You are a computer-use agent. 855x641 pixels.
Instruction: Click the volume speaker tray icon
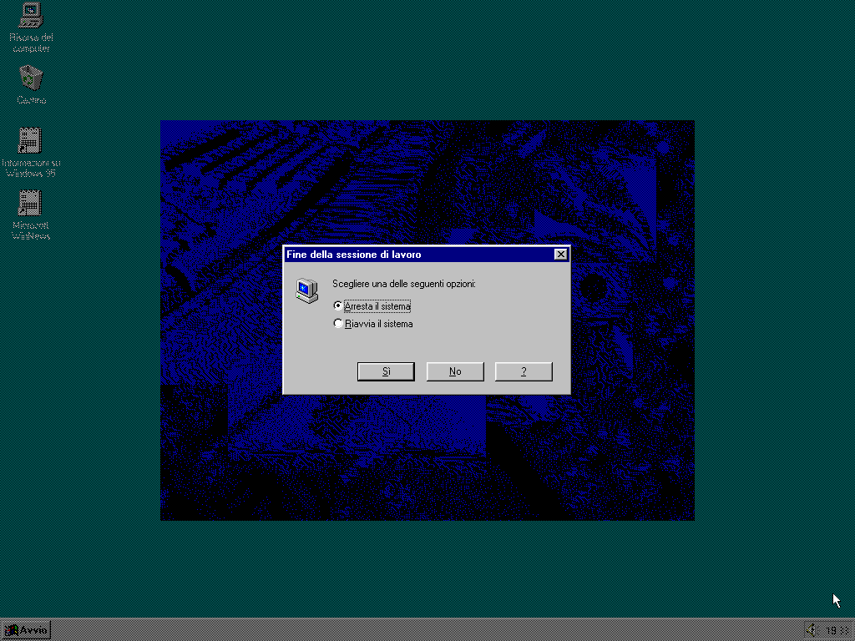812,630
